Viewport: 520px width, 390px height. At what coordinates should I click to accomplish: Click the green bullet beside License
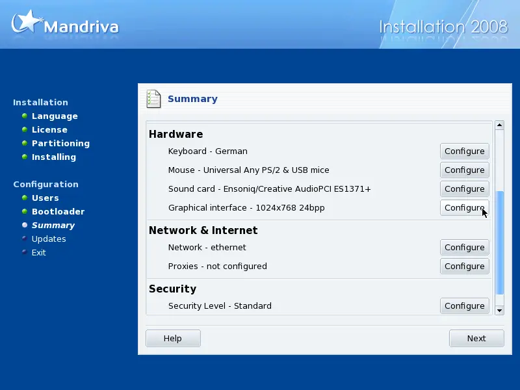tap(25, 129)
